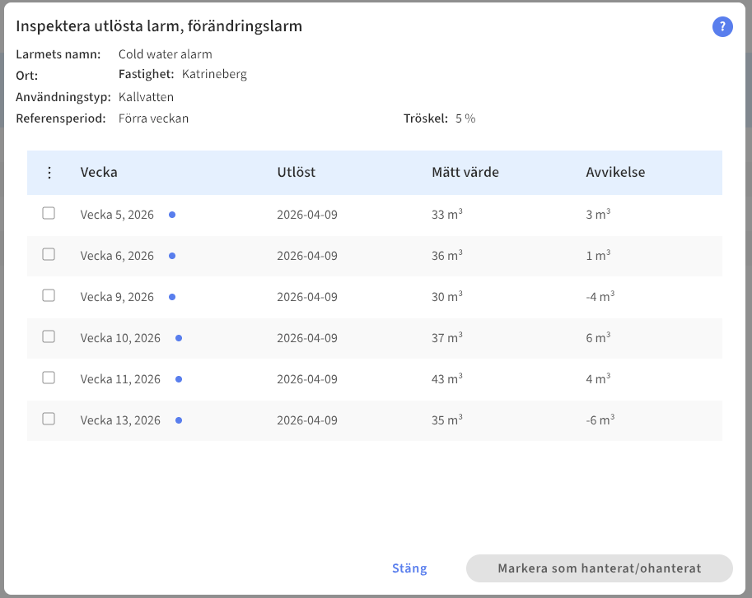Click the Mätt värde column header
The height and width of the screenshot is (598, 752).
point(465,173)
